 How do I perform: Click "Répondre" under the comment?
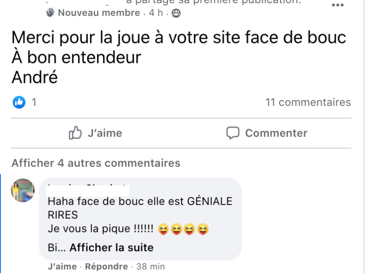coord(106,266)
